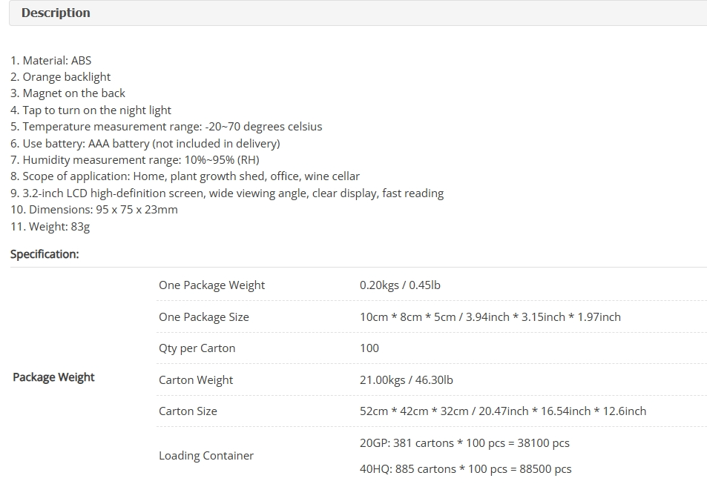This screenshot has width=707, height=484.
Task: Click the Package Weight row label
Action: pyautogui.click(x=53, y=377)
